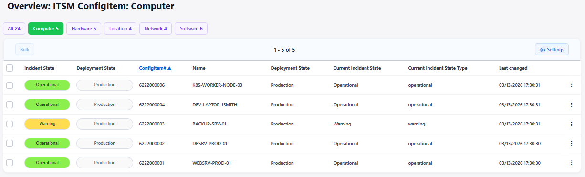Screen dimensions: 585x177
Task: Open the Location 4 filter tab
Action: (x=120, y=29)
